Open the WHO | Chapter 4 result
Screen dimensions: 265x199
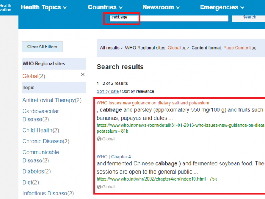pyautogui.click(x=114, y=157)
